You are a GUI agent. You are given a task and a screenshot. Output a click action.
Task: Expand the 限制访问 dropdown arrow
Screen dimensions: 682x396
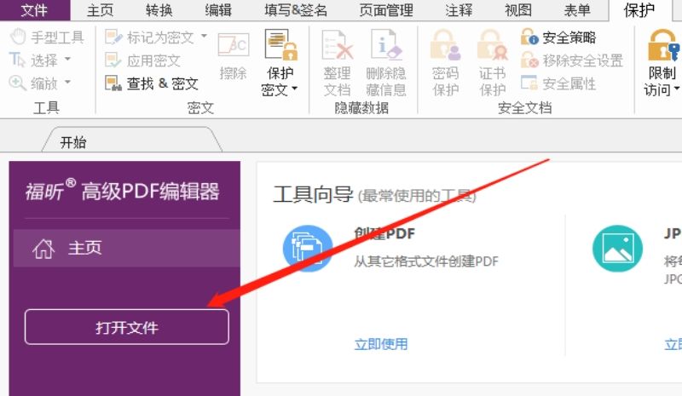click(676, 89)
